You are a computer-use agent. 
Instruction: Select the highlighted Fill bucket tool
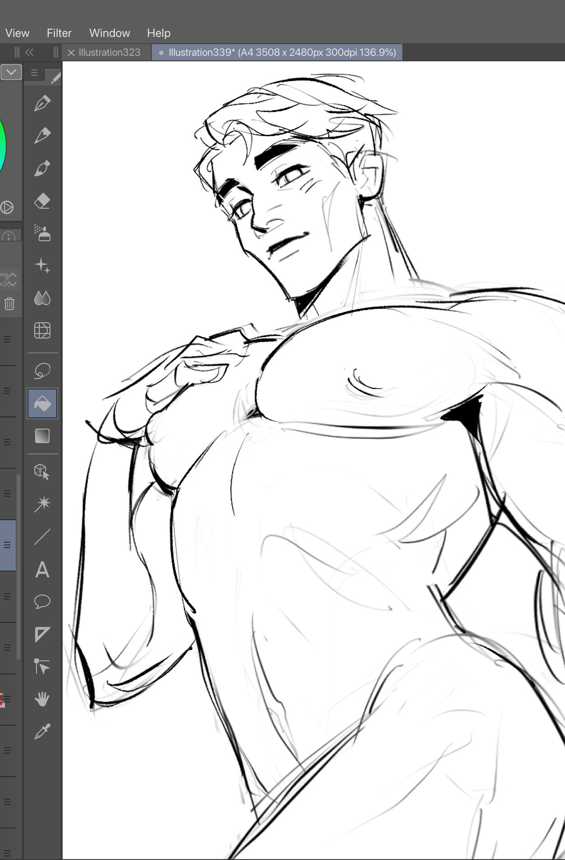point(42,403)
